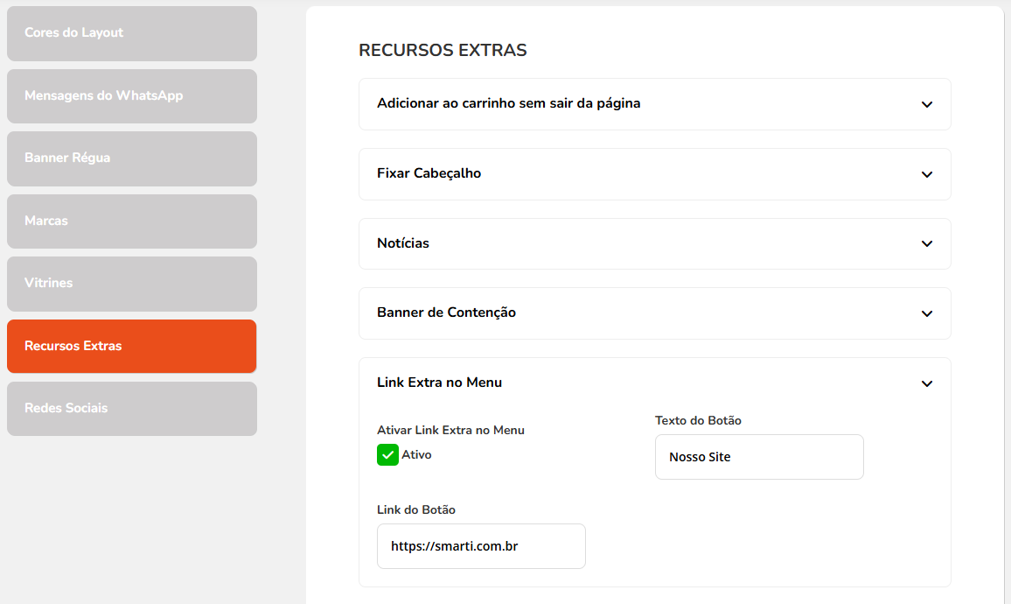
Task: Open the Marcas sidebar item
Action: tap(131, 221)
